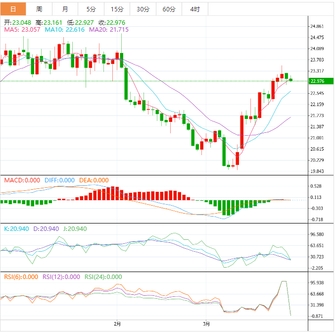Click the RSI(12):0.000 label
The height and width of the screenshot is (334, 335).
(61, 277)
